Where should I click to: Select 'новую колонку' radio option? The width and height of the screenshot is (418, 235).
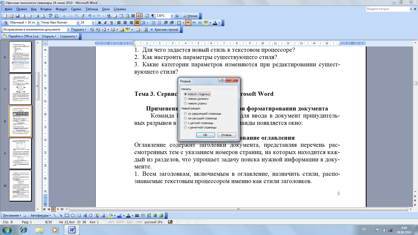(196, 99)
